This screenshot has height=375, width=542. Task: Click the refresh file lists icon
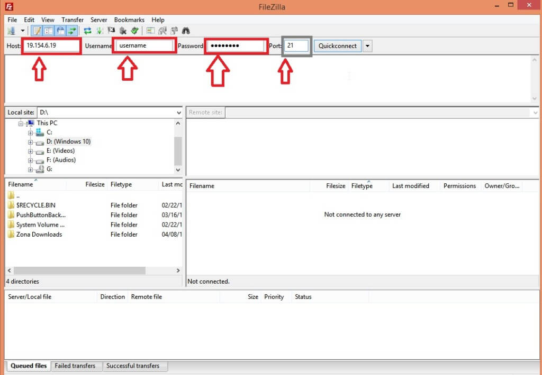88,31
